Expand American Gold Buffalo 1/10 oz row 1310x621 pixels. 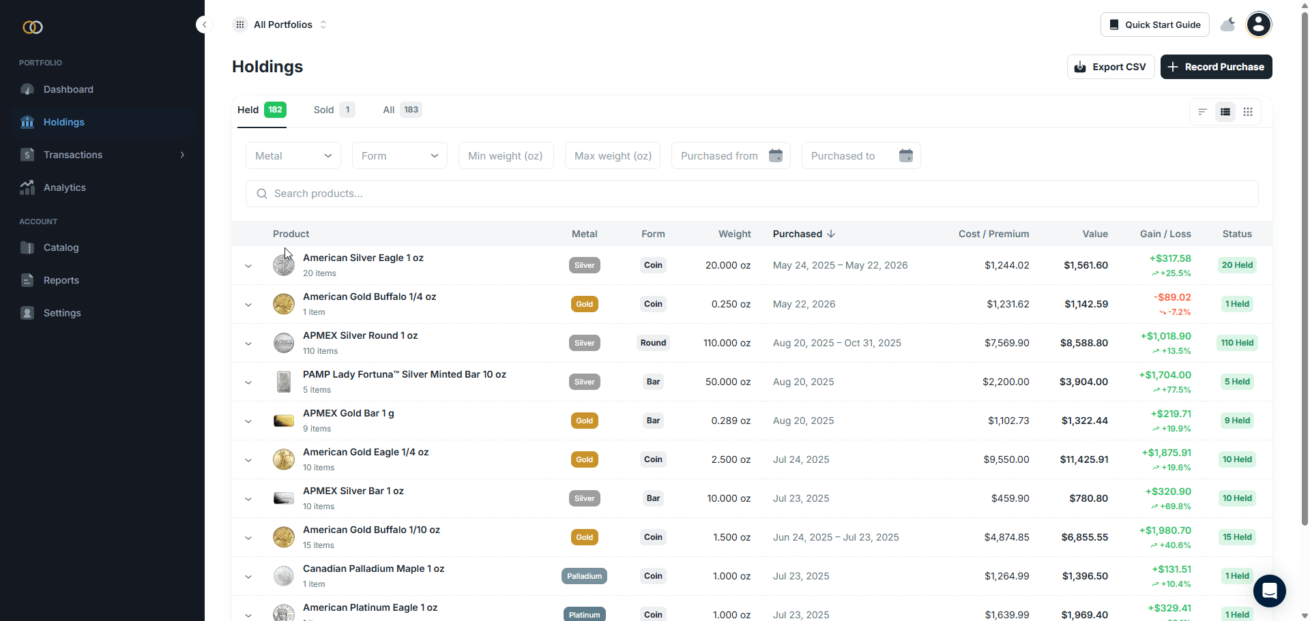[x=248, y=538]
